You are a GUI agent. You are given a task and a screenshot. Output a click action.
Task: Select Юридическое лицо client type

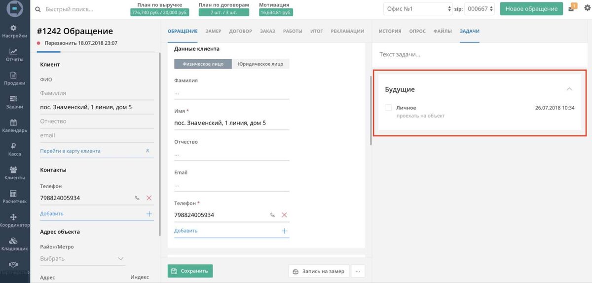coord(260,64)
